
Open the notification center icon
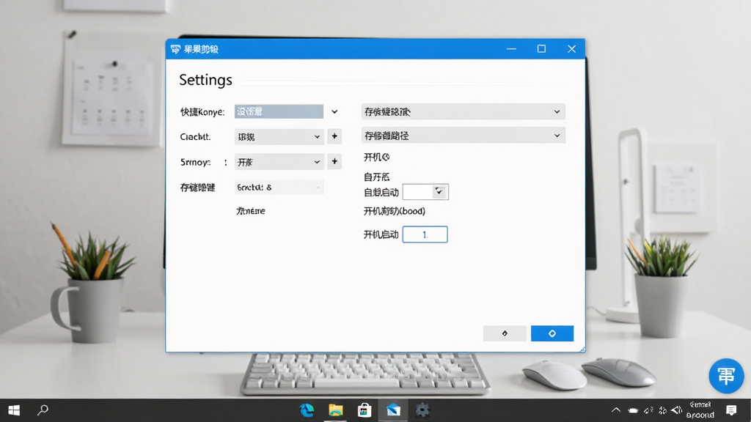point(731,410)
